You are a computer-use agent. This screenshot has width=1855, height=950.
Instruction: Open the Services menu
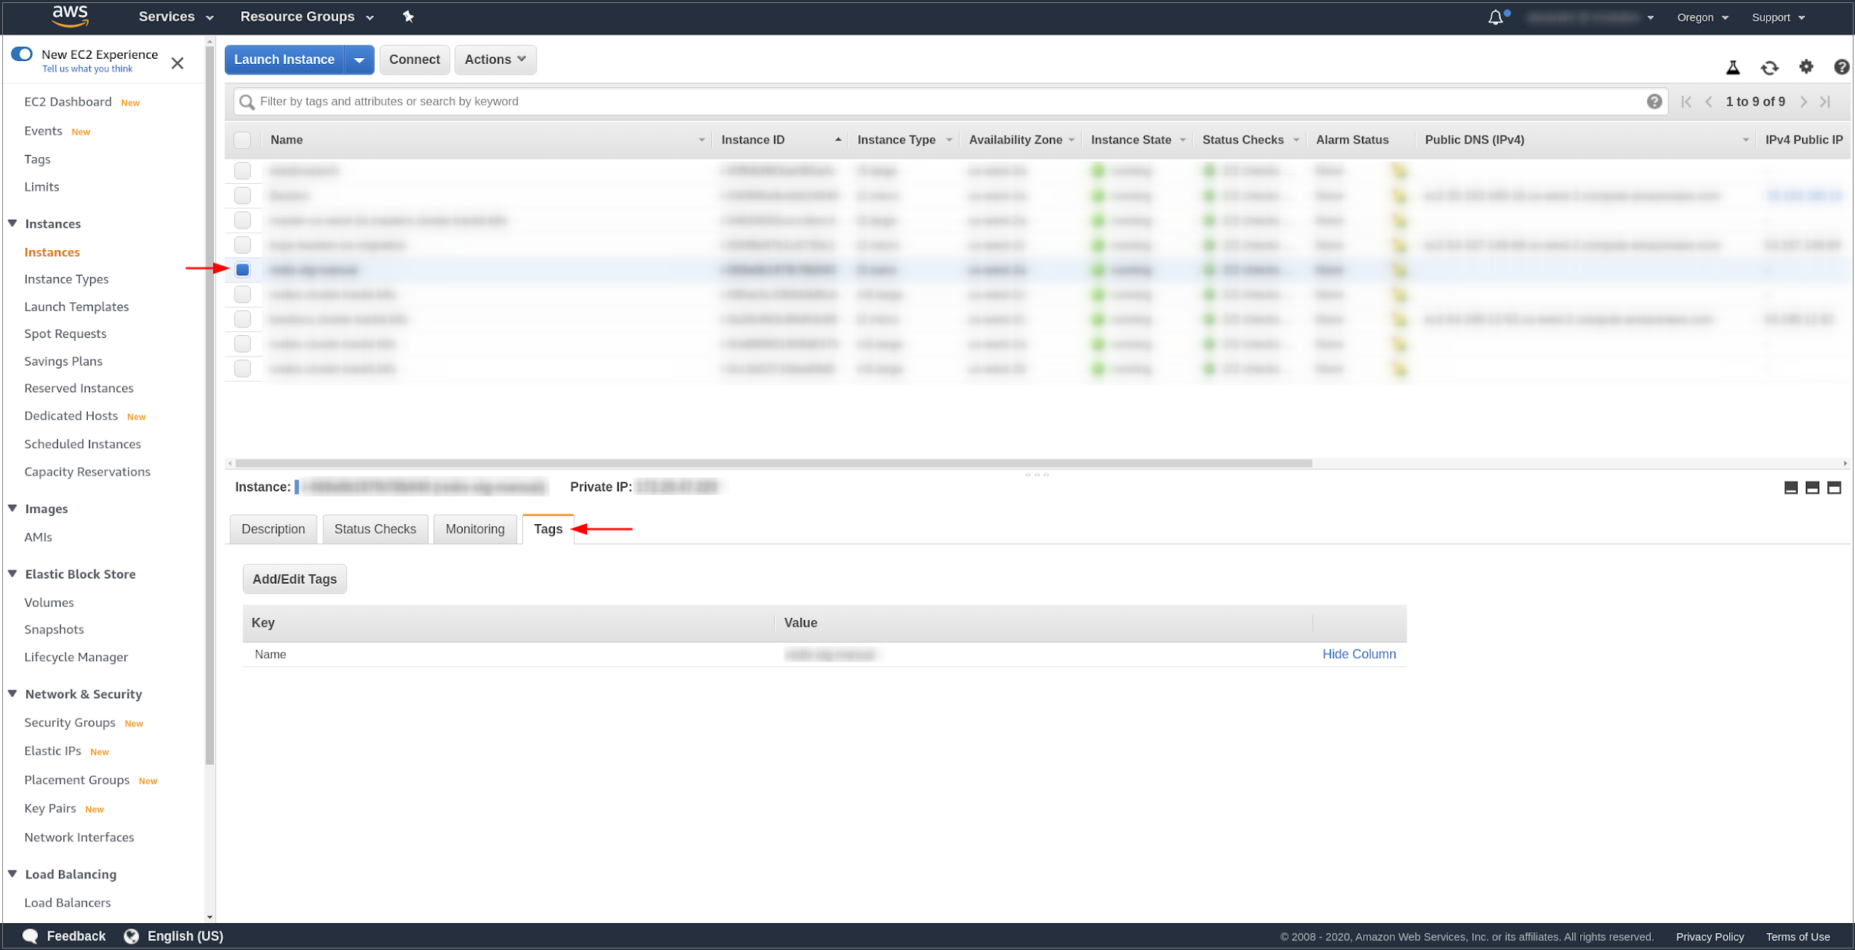[176, 16]
